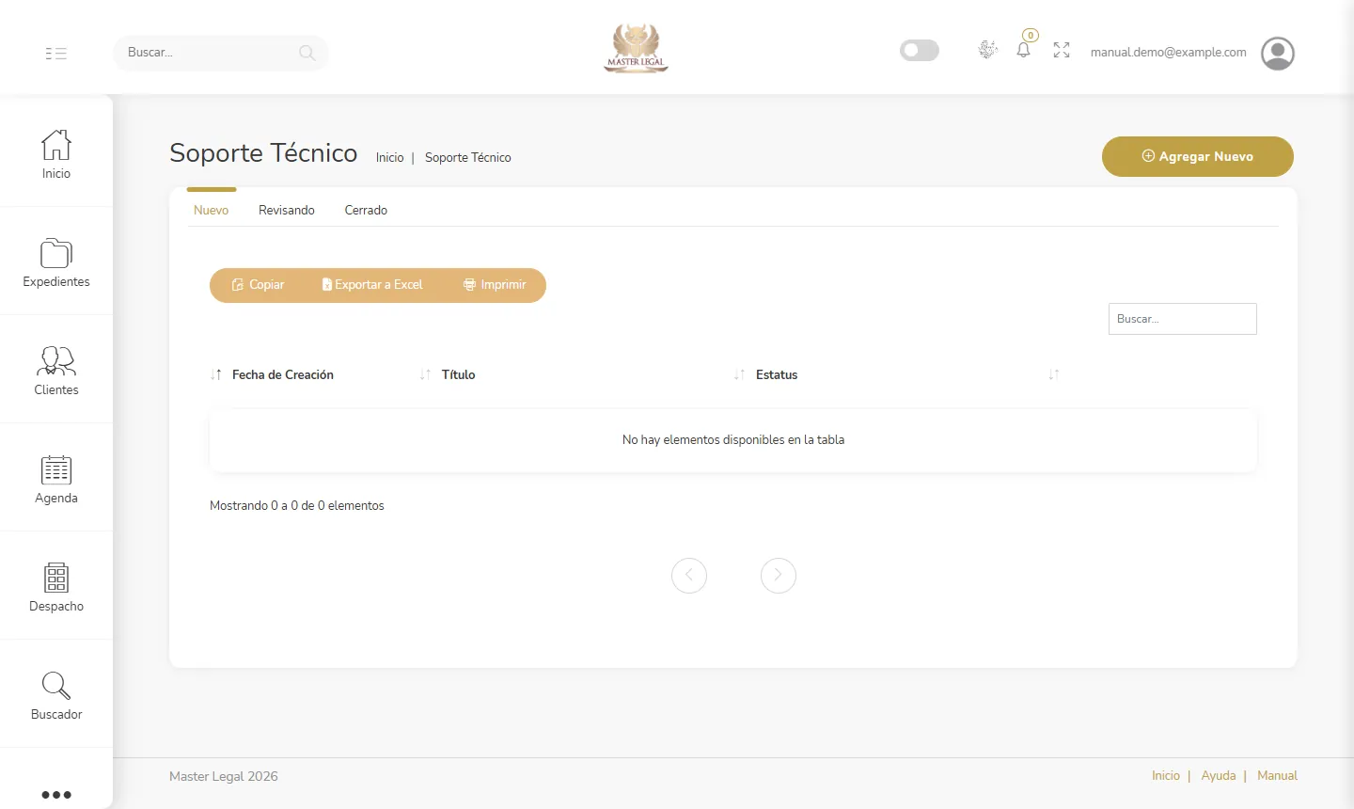Click the user profile avatar
Viewport: 1354px width, 809px height.
pyautogui.click(x=1278, y=54)
